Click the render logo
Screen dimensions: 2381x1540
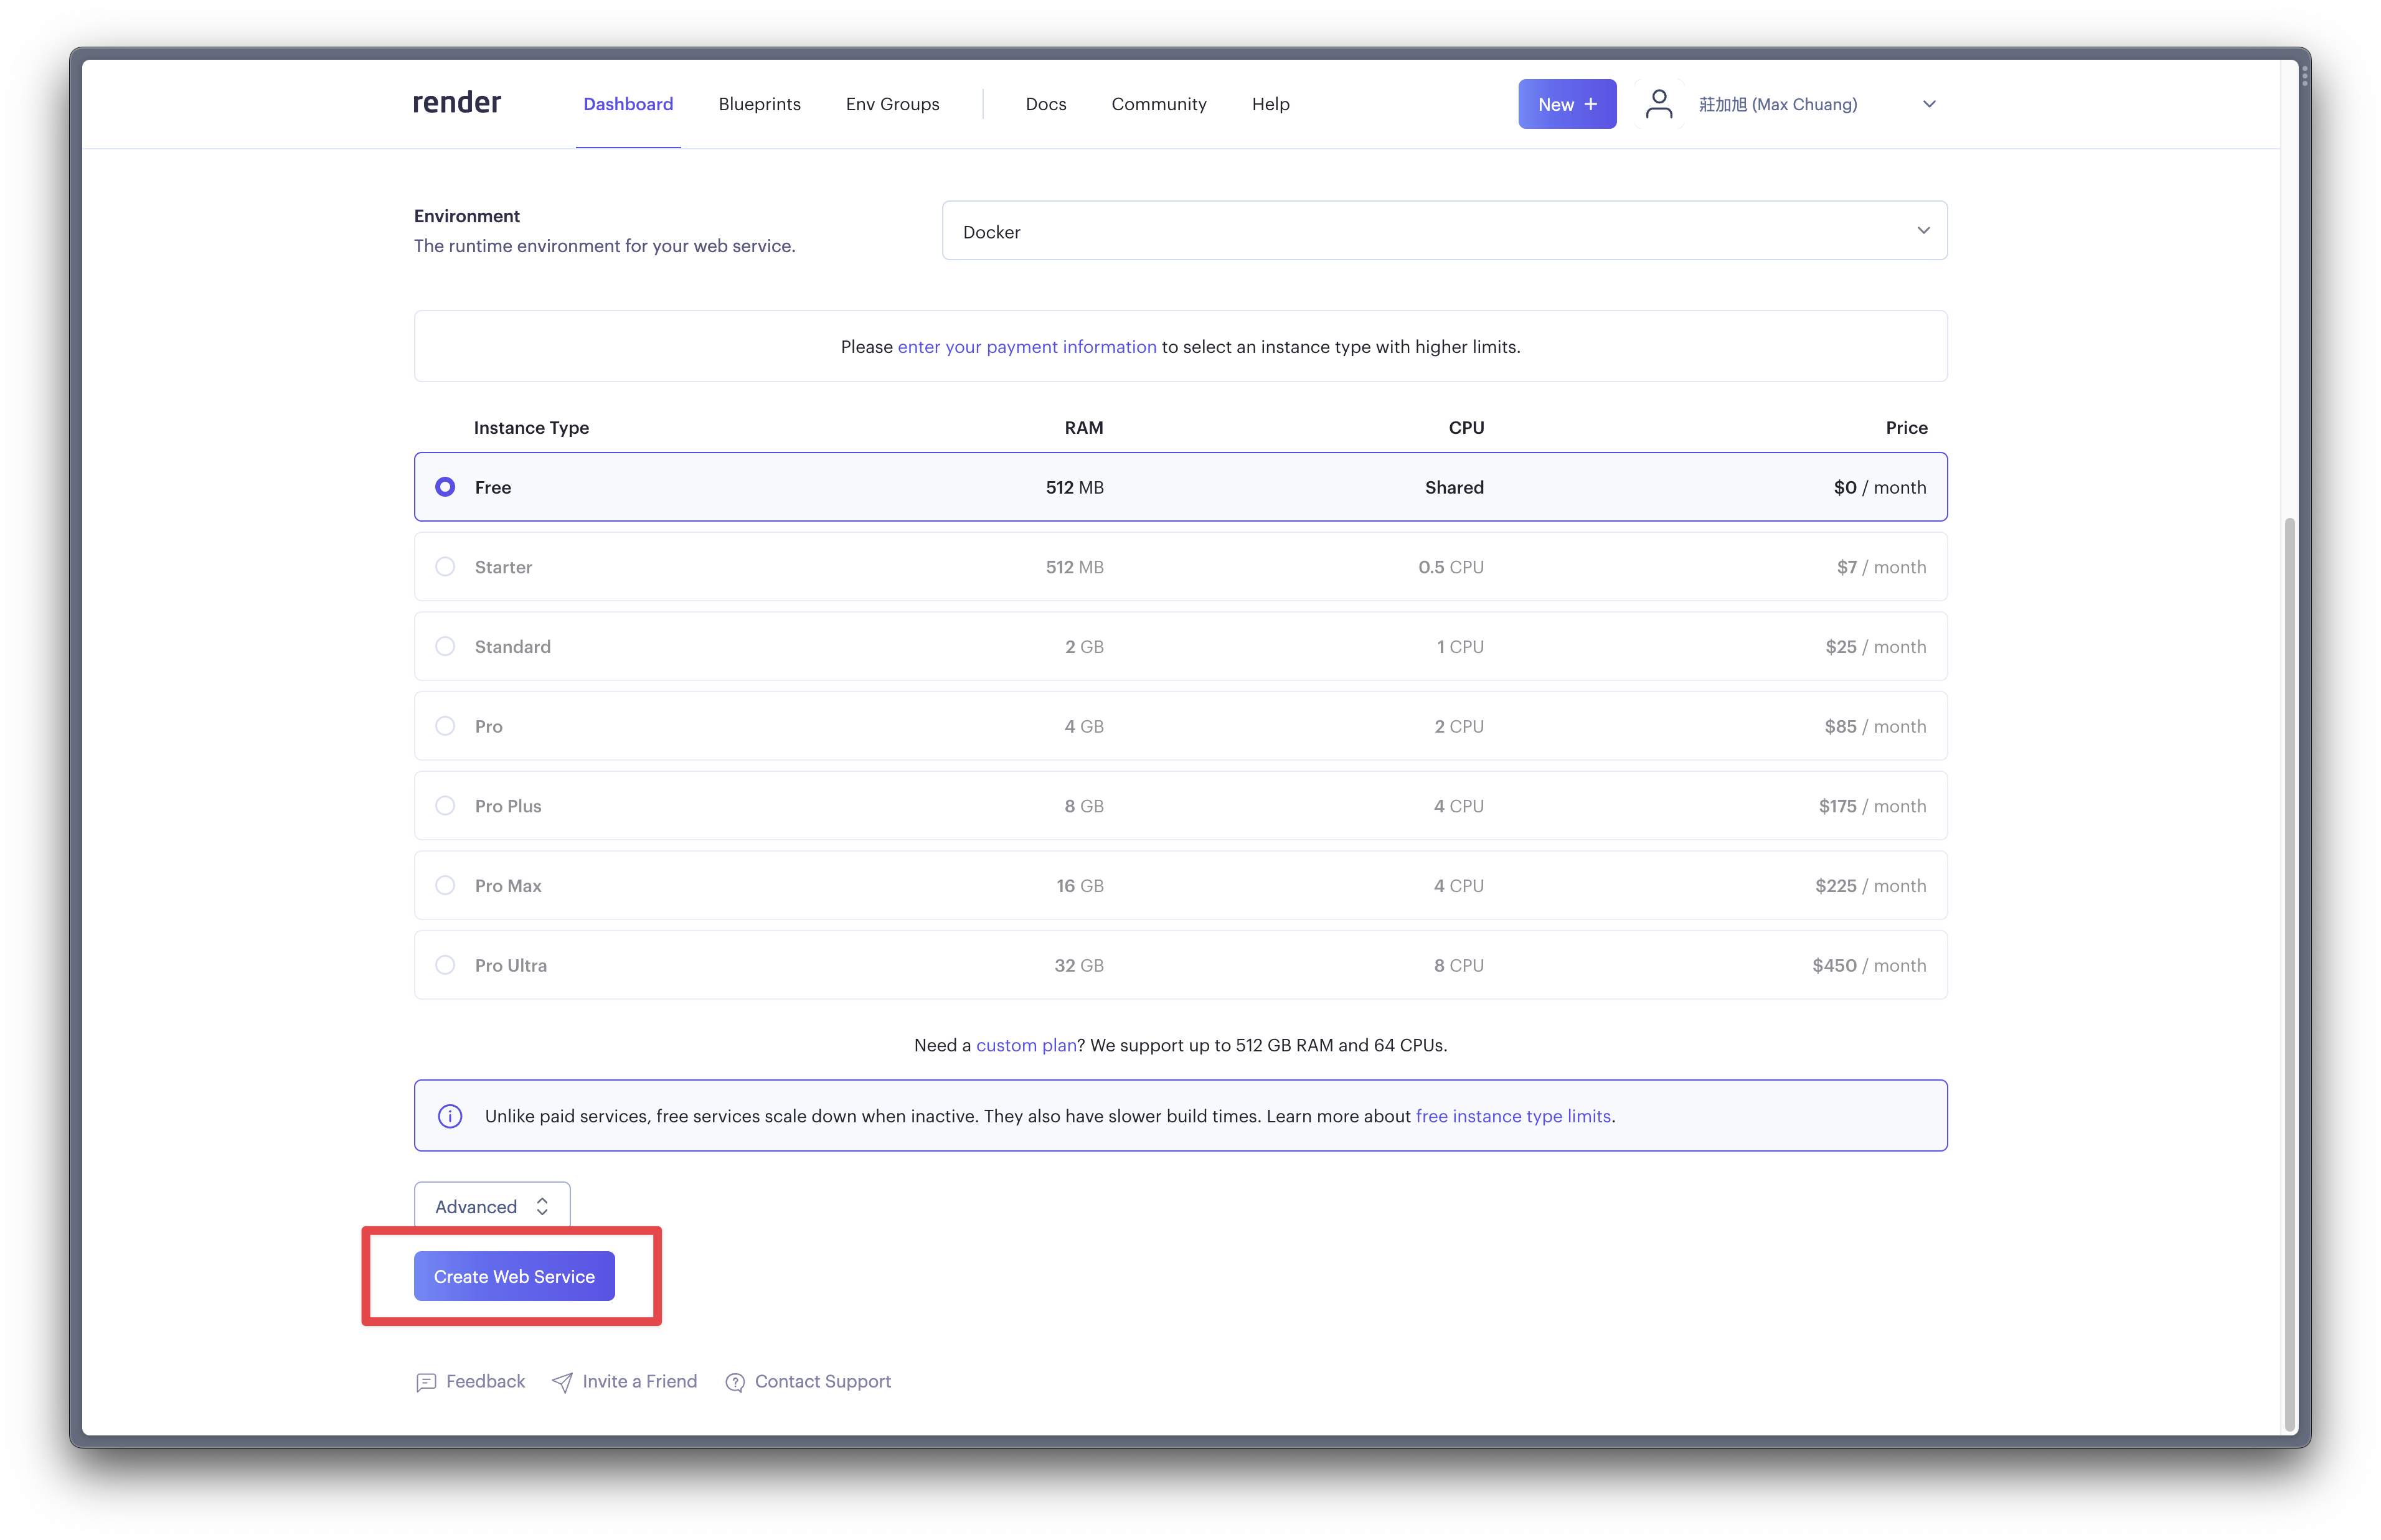coord(457,103)
